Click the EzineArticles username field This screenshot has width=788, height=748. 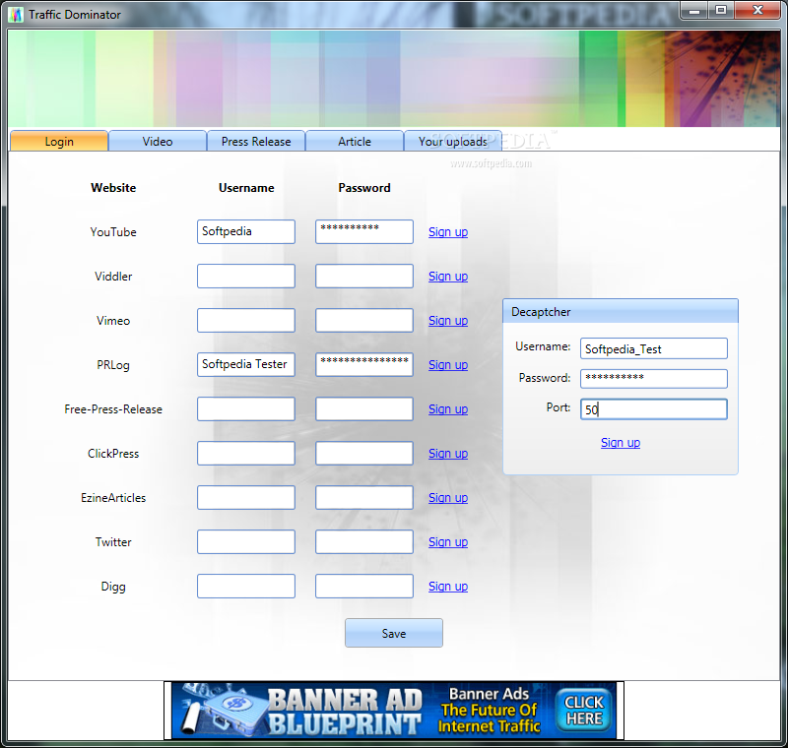click(x=245, y=497)
